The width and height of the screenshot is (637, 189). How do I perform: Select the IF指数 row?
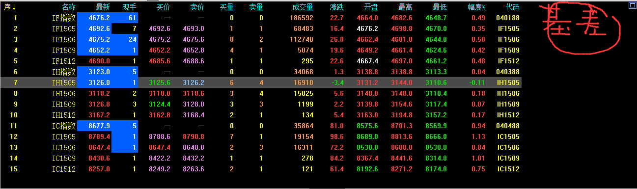click(261, 18)
